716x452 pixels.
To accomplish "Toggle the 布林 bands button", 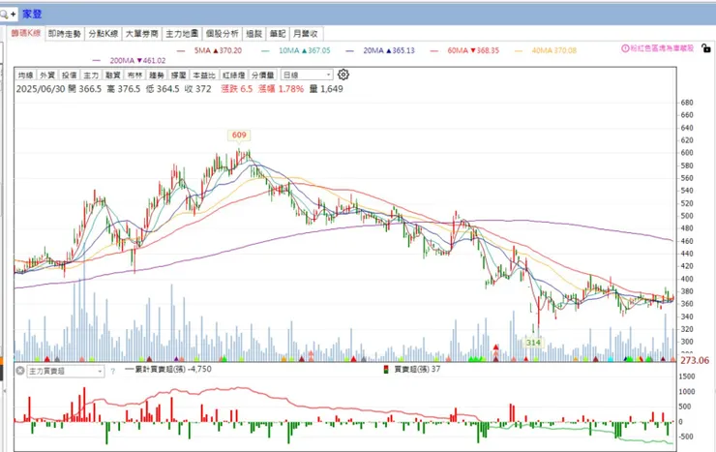I will [x=134, y=75].
